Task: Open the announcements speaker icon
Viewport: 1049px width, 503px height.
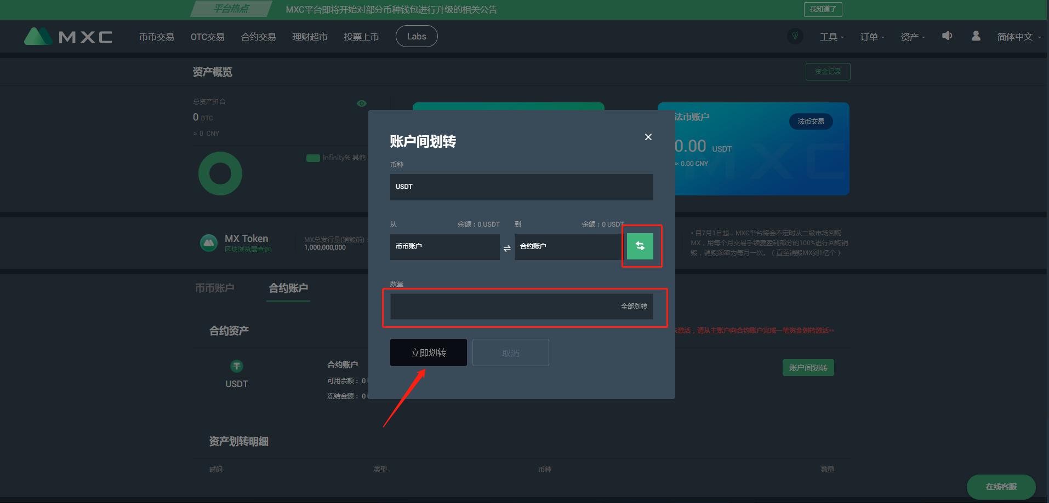Action: tap(947, 36)
